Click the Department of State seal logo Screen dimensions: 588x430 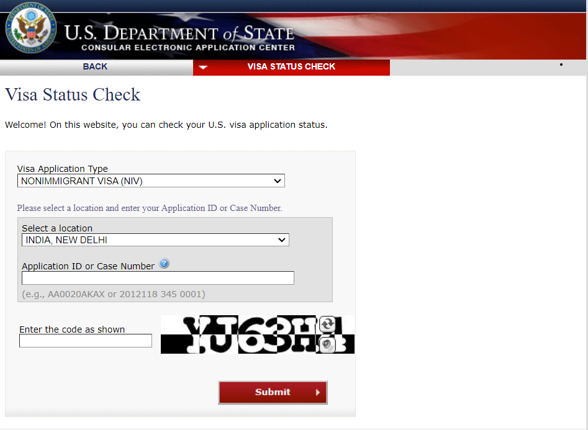pos(31,27)
